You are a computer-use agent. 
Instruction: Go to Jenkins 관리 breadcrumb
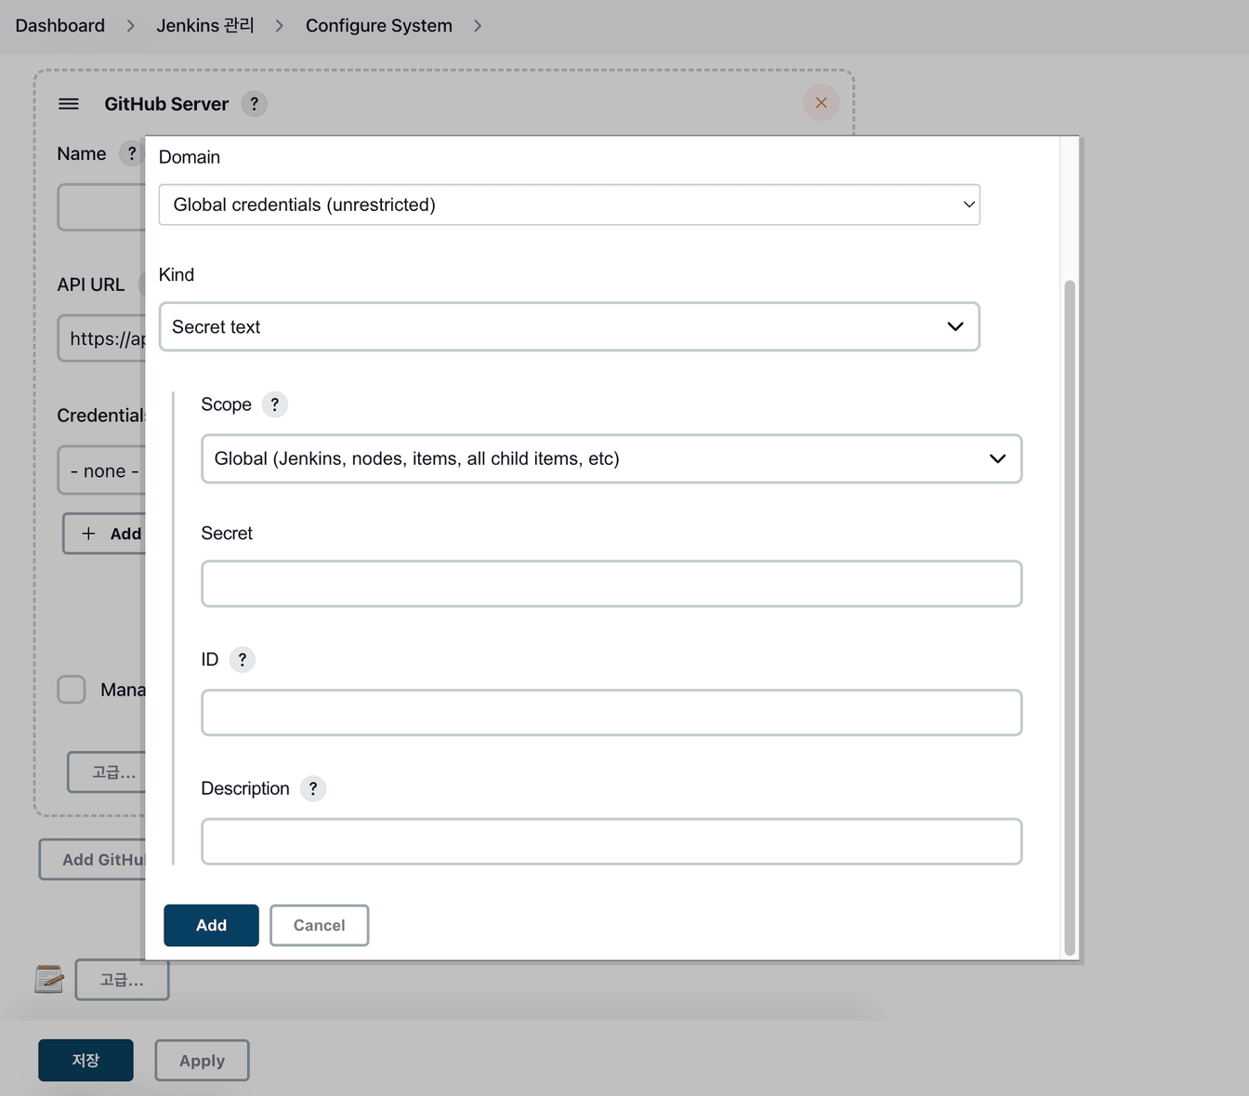pos(205,26)
